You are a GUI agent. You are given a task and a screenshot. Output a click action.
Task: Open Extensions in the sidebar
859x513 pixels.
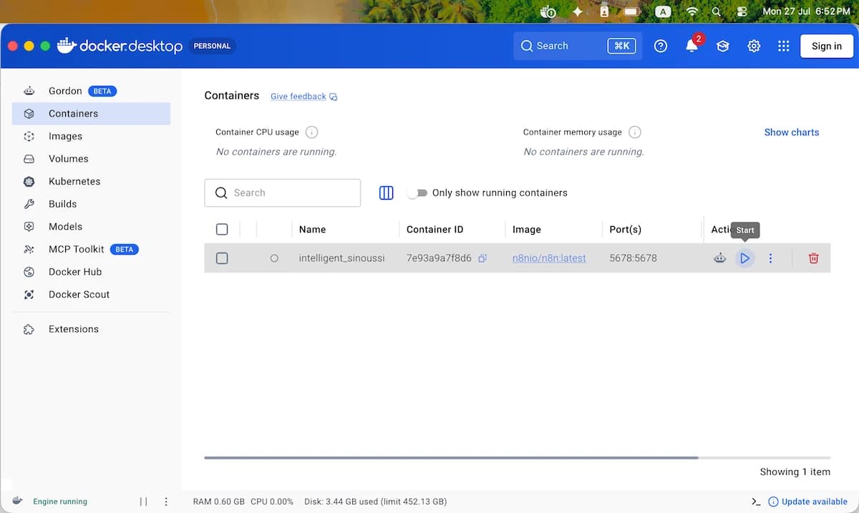(x=91, y=329)
